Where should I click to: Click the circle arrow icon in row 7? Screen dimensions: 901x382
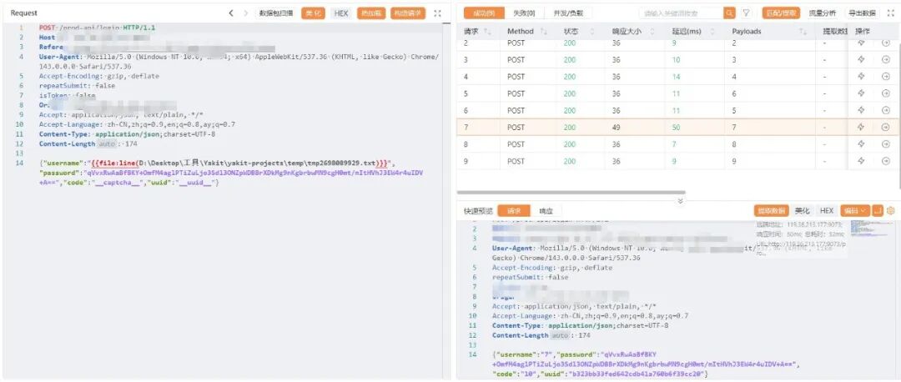pyautogui.click(x=885, y=127)
